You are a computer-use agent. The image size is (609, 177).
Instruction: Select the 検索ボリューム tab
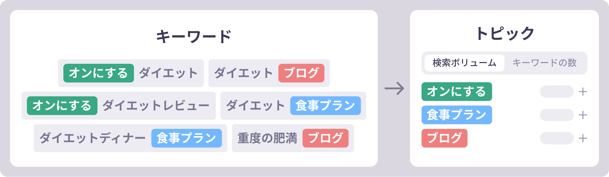tap(464, 63)
